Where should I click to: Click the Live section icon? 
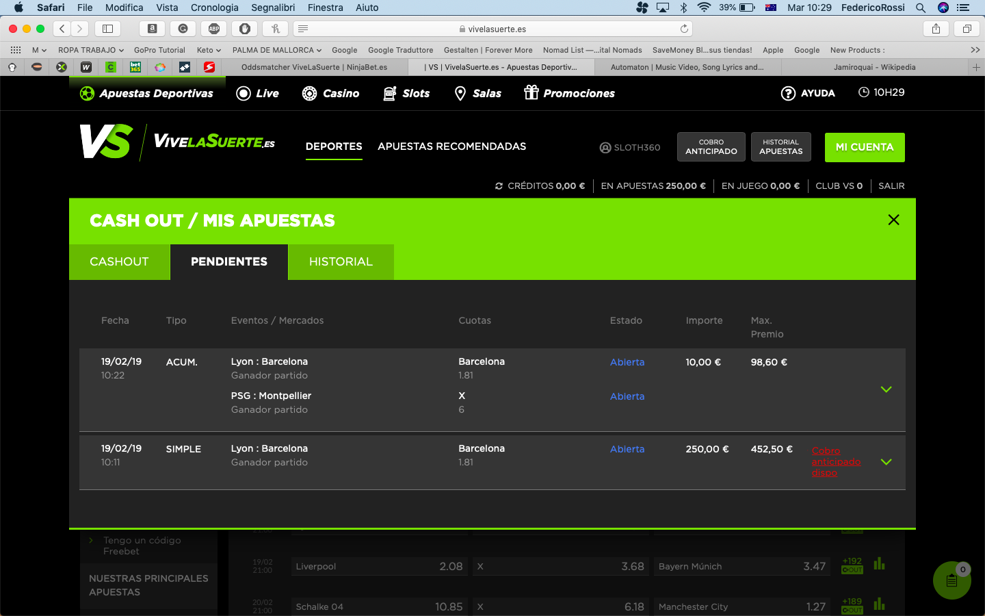tap(244, 94)
